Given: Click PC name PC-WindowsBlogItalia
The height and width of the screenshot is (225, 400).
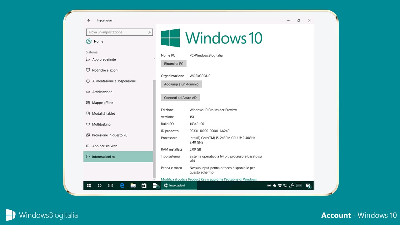Looking at the screenshot, I should click(x=206, y=55).
